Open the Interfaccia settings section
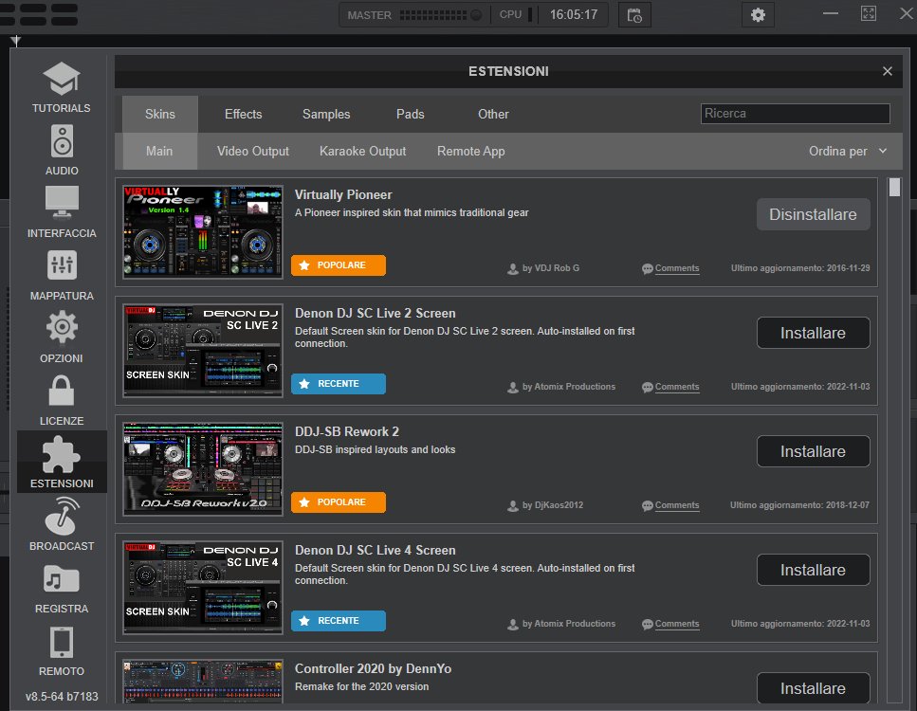The width and height of the screenshot is (917, 711). tap(62, 213)
